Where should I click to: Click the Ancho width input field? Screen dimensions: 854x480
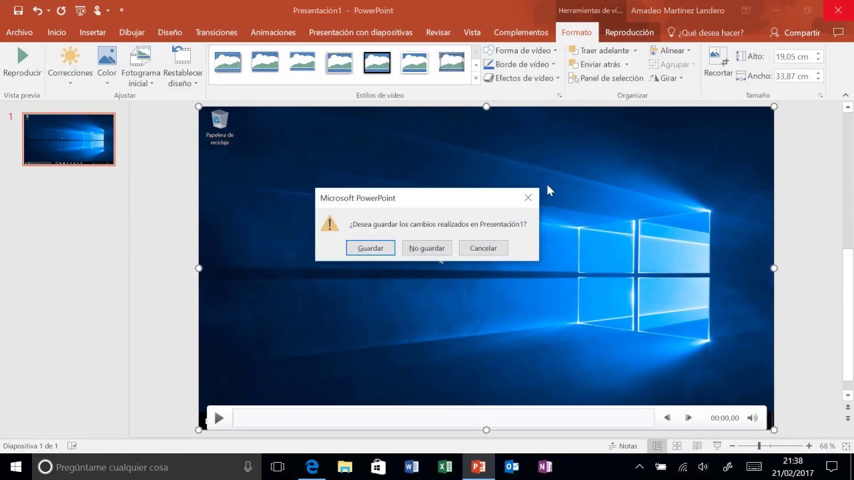point(794,76)
